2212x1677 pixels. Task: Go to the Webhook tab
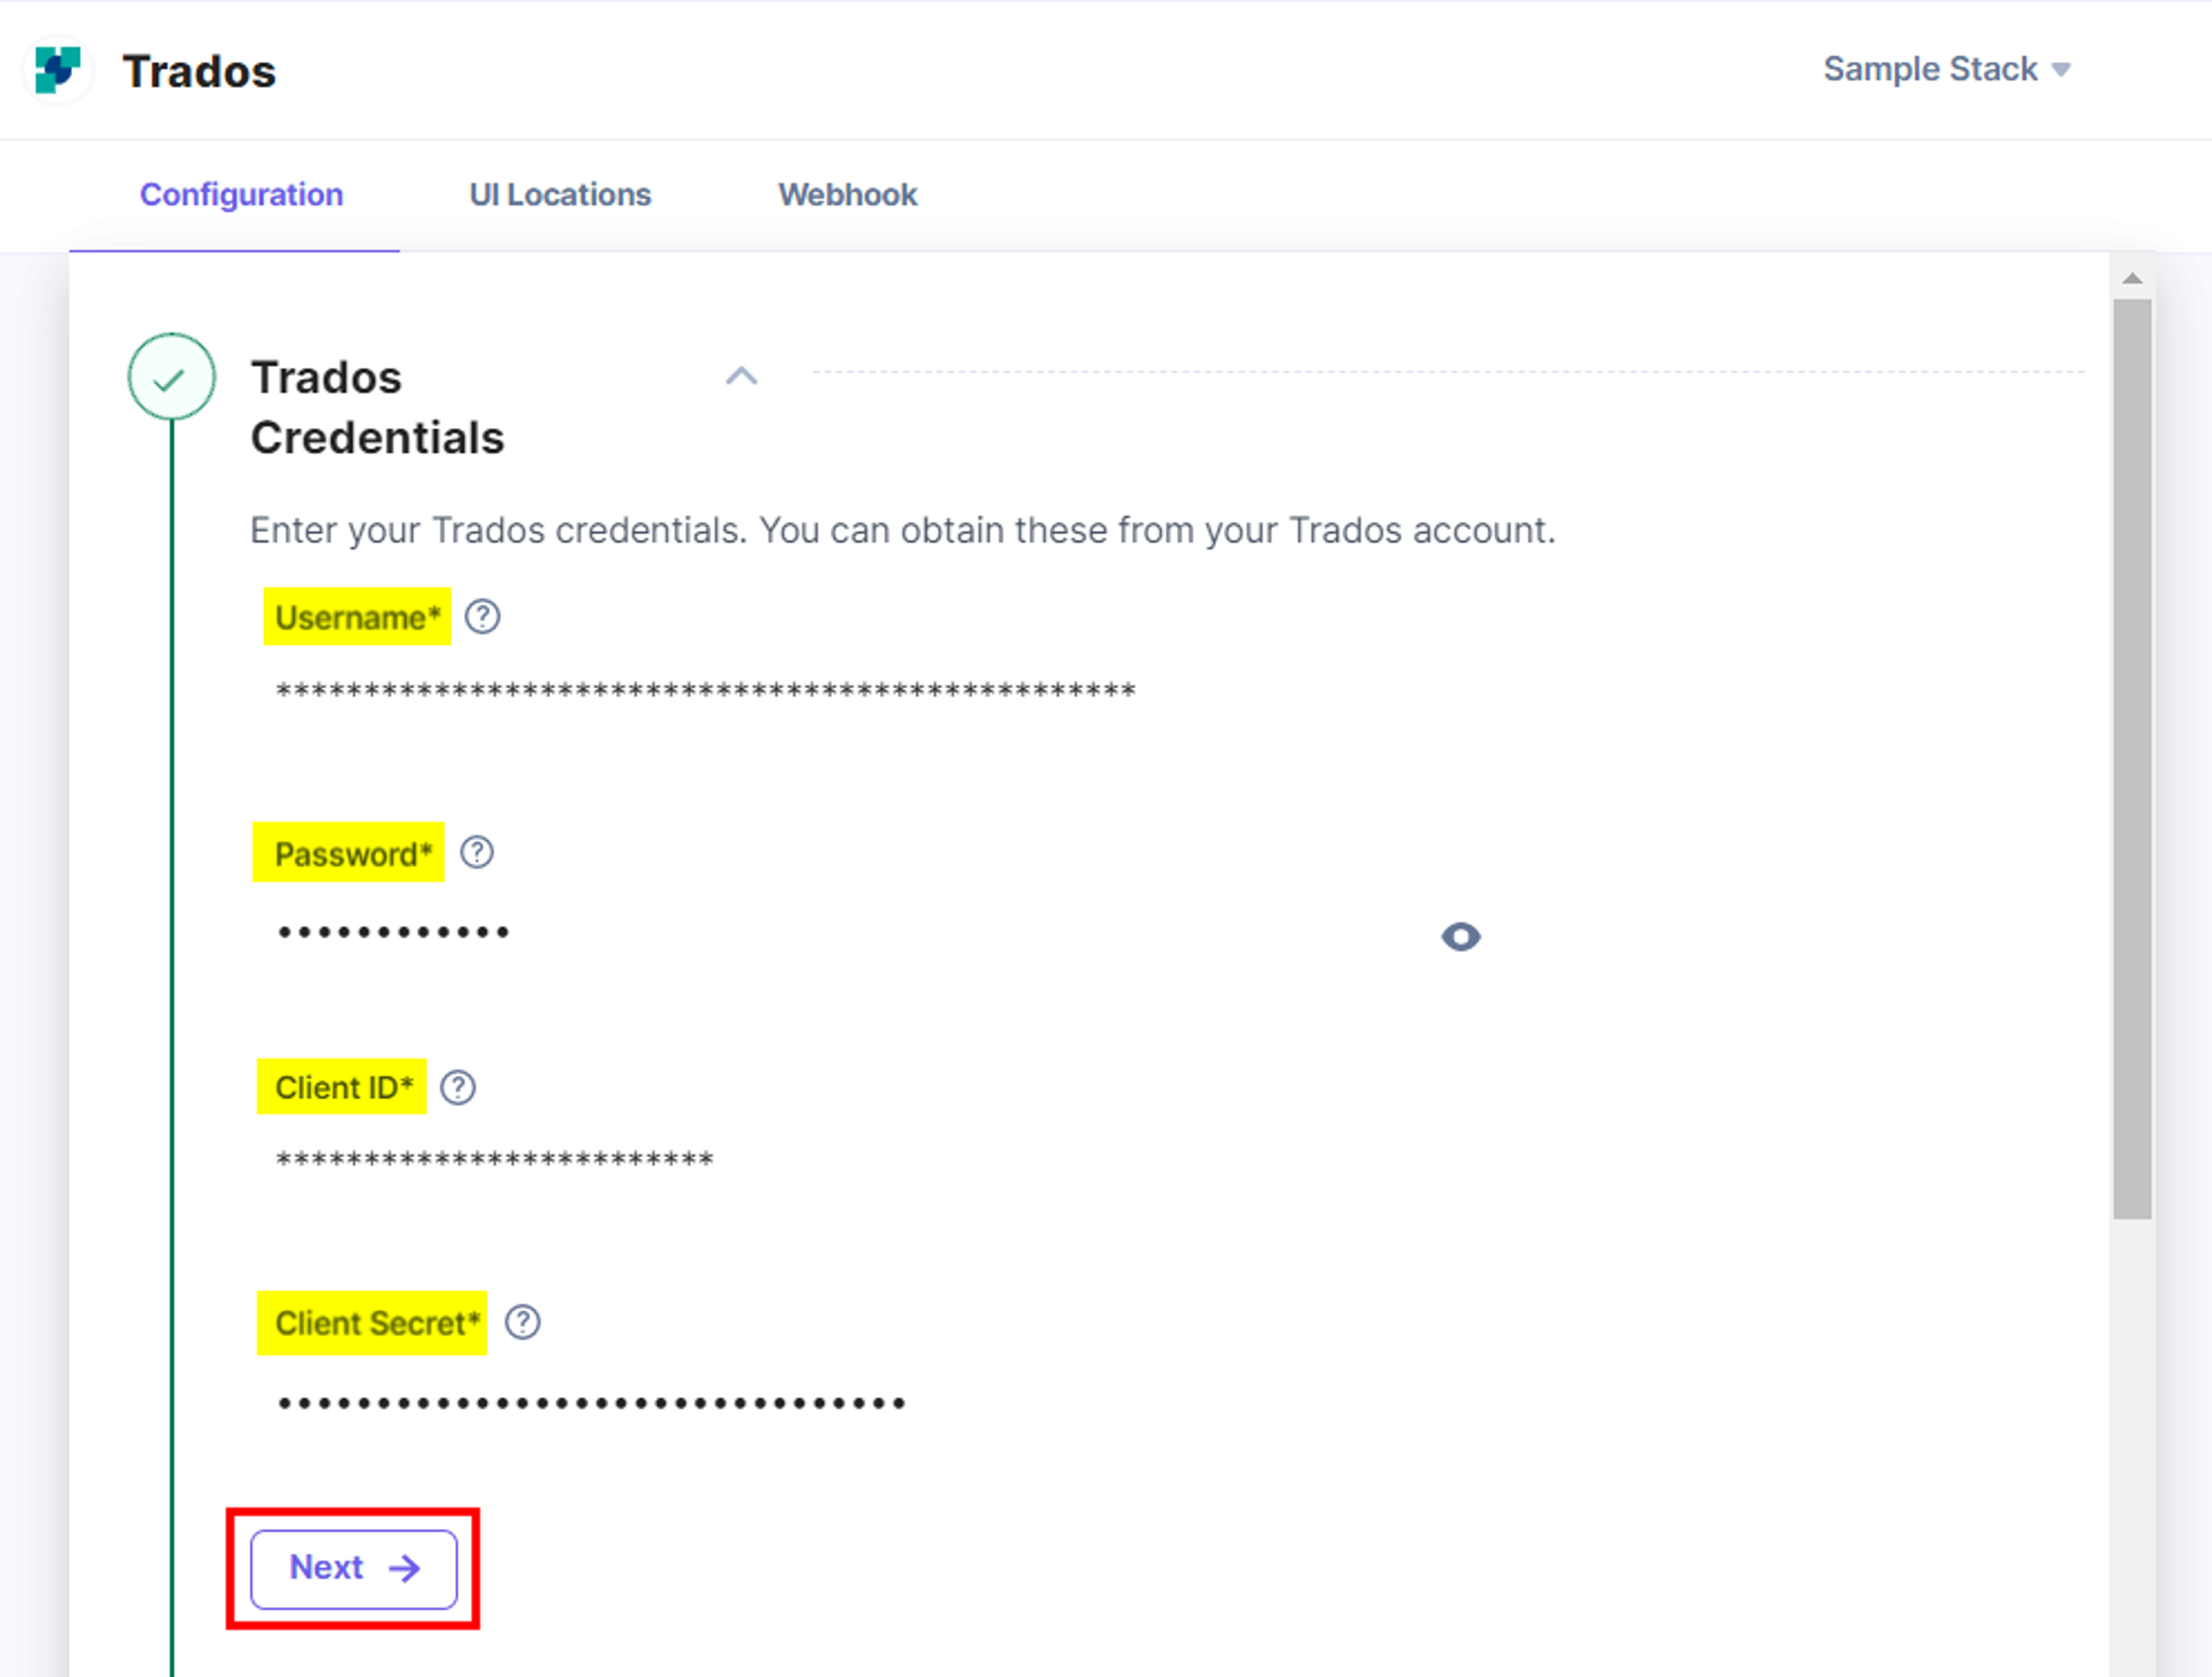pyautogui.click(x=847, y=194)
